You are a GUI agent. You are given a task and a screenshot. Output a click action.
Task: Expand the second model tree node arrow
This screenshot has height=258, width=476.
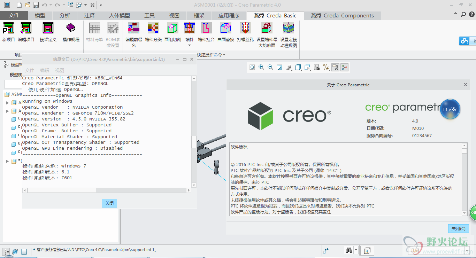(7, 111)
